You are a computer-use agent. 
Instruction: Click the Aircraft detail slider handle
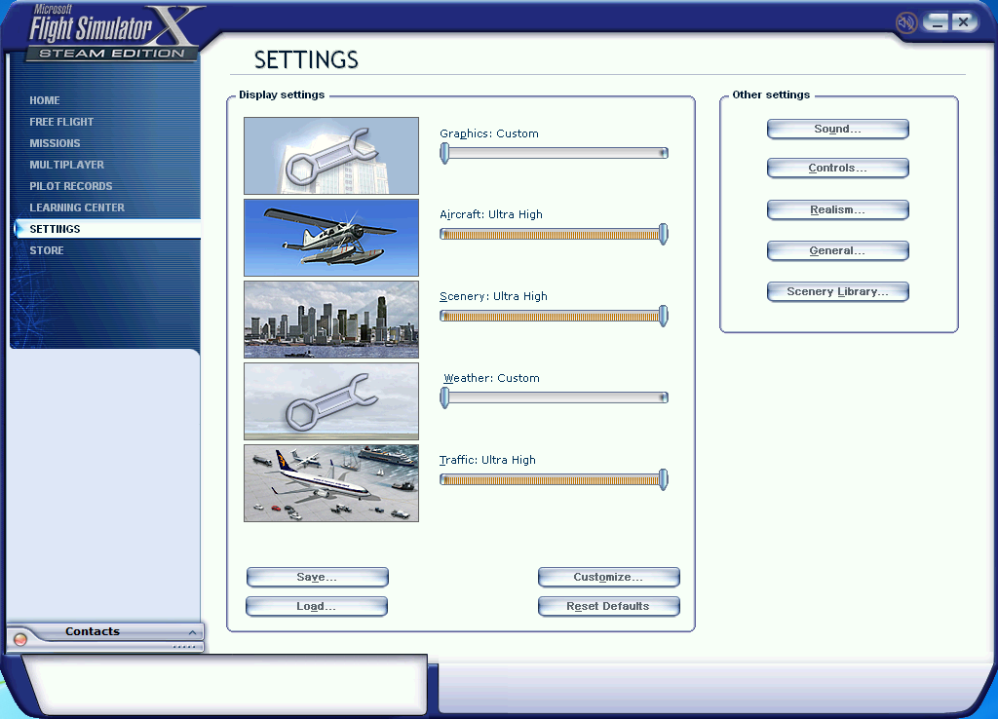664,234
